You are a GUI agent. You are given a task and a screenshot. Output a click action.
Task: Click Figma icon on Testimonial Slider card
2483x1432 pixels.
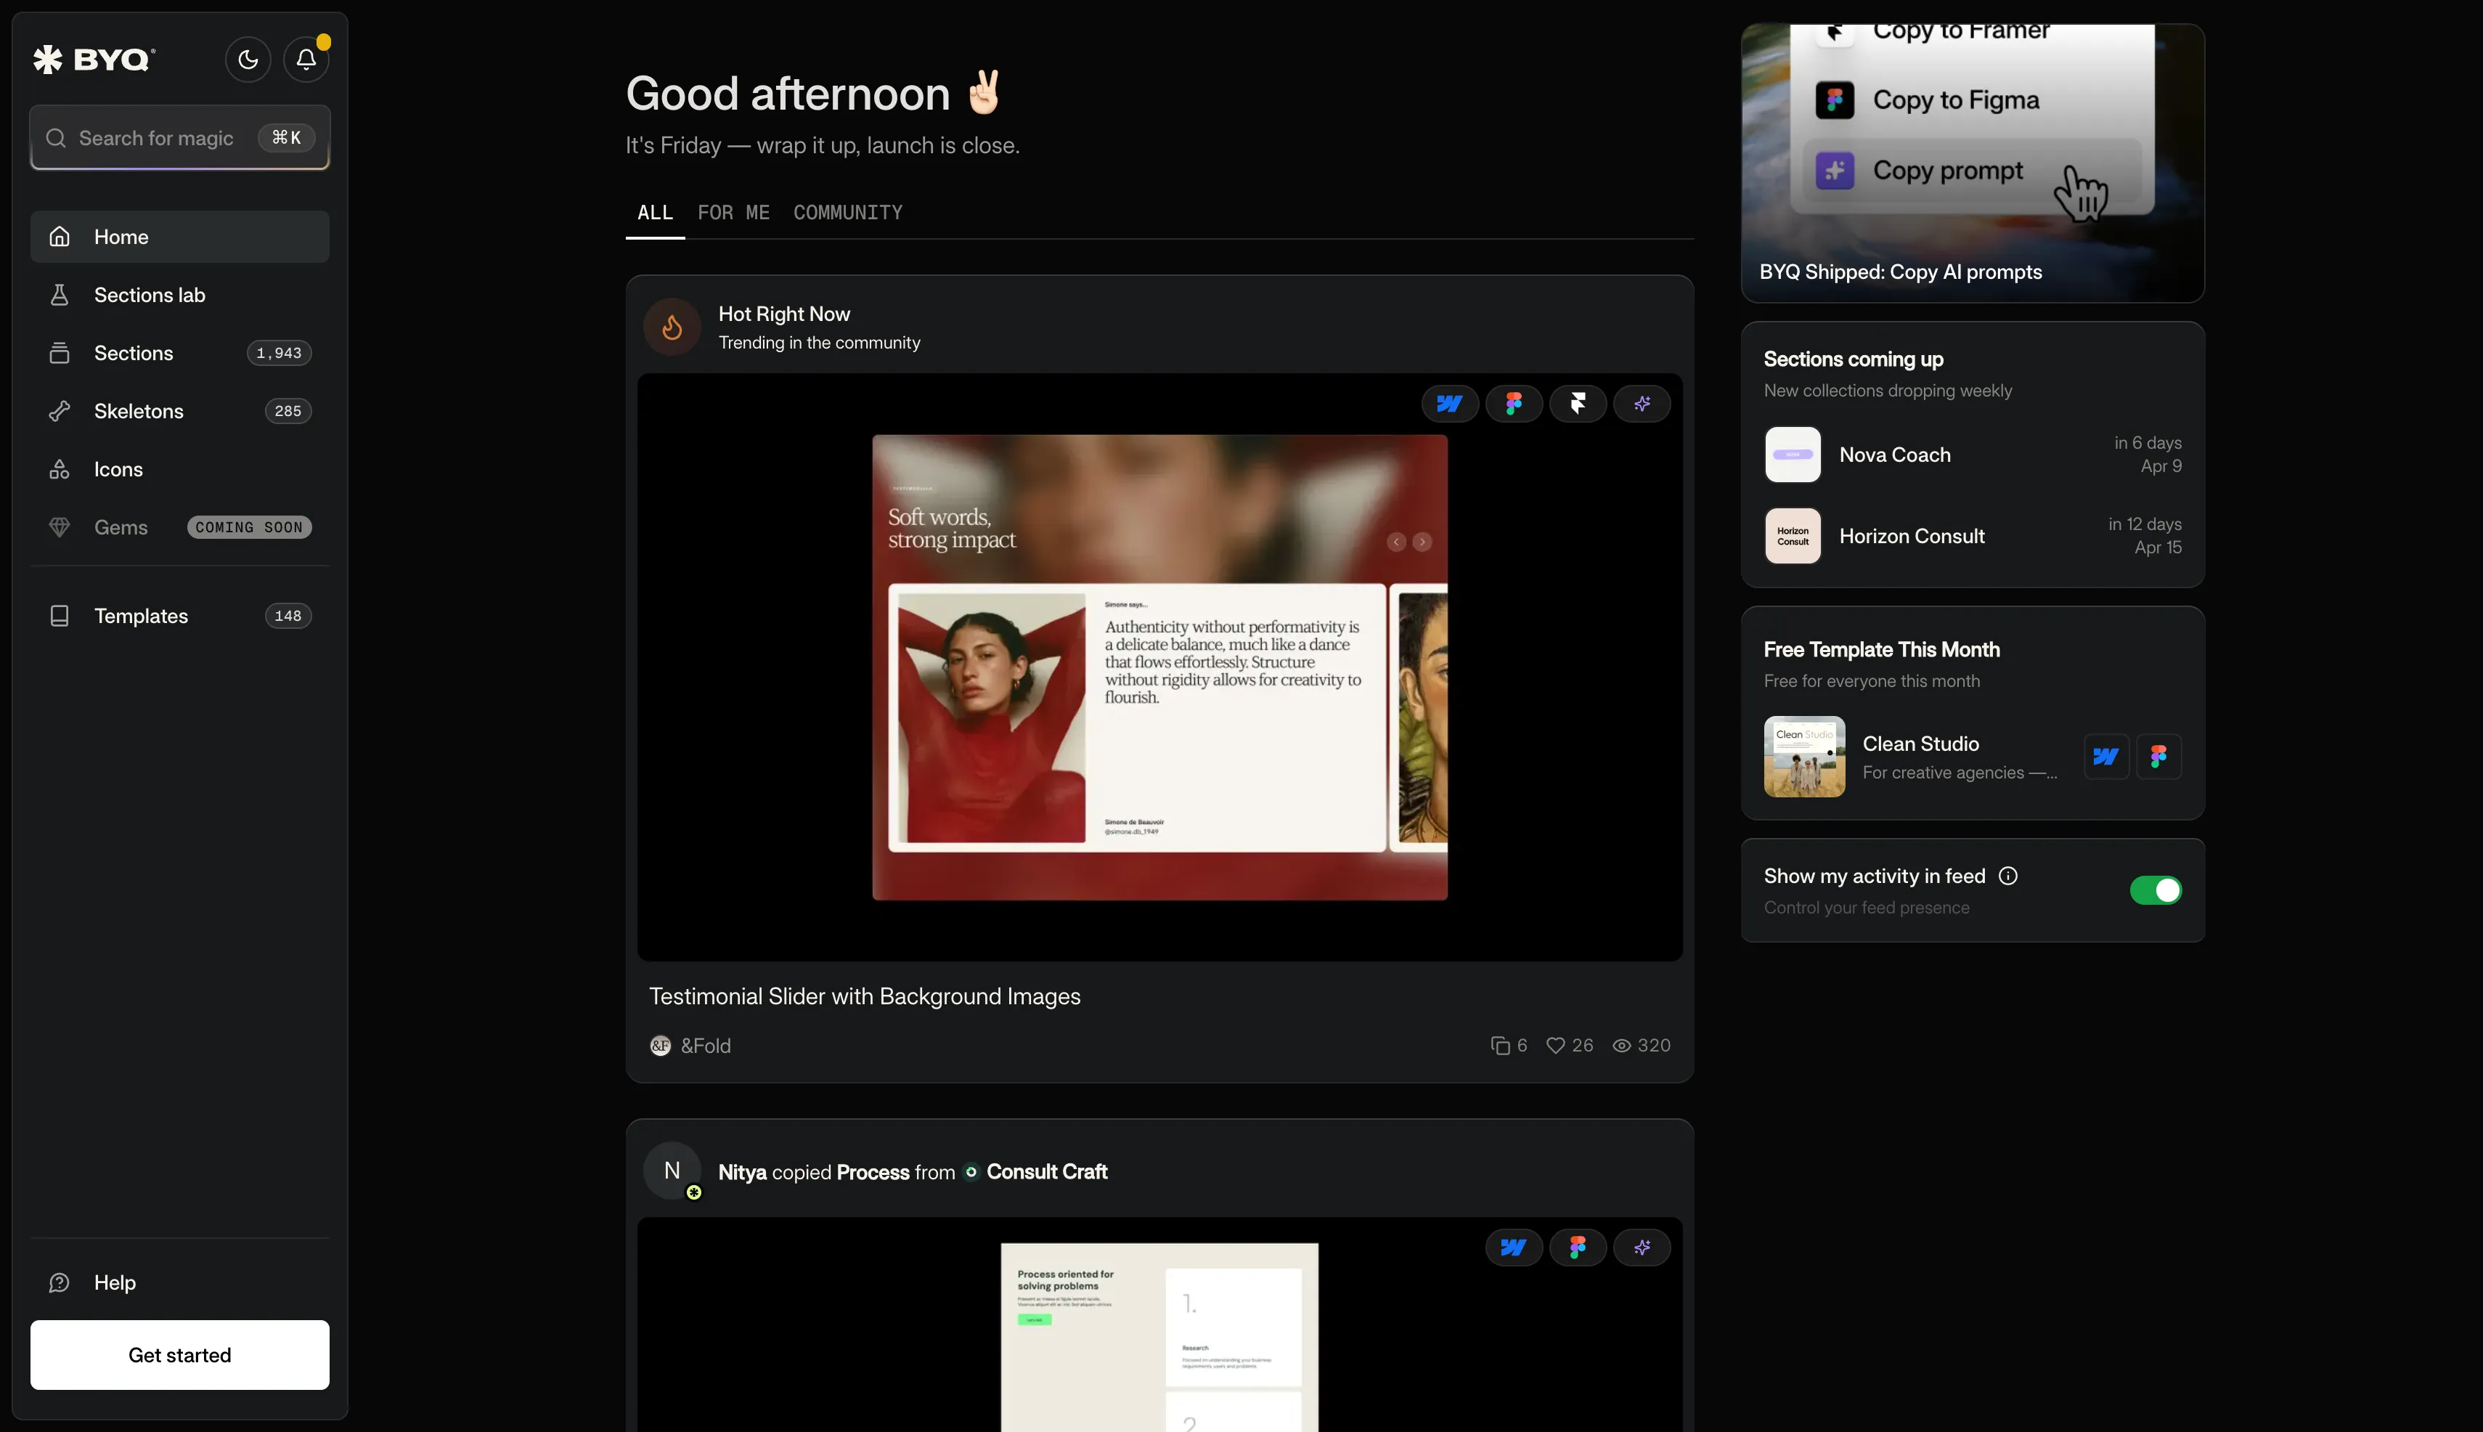pyautogui.click(x=1514, y=403)
